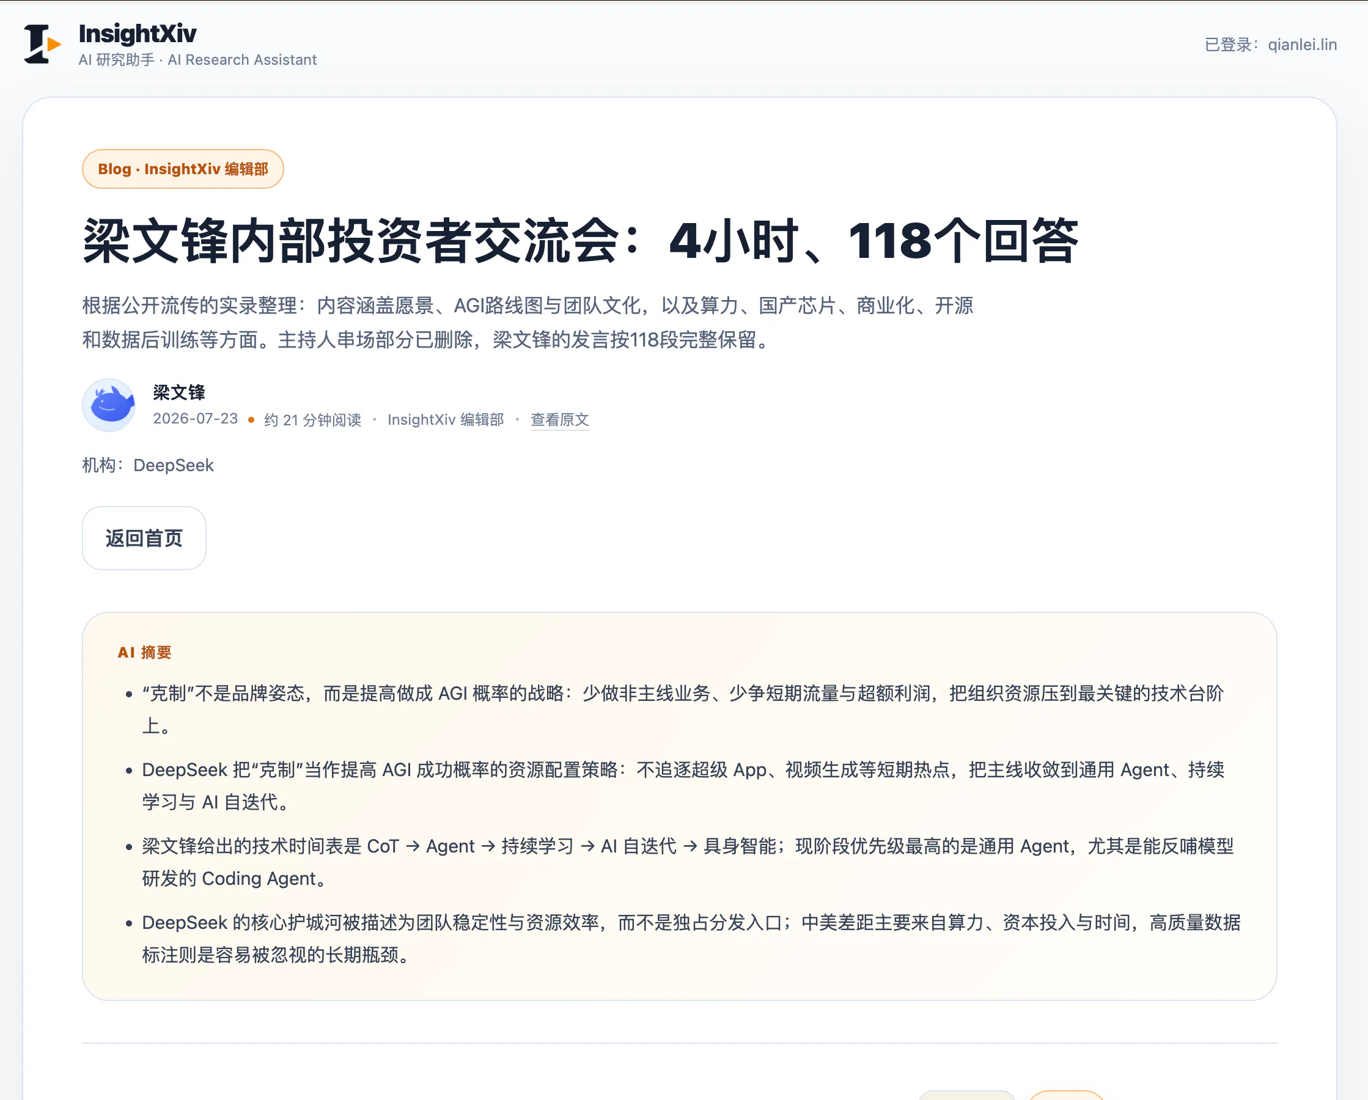
Task: Click the InsightXiv logo icon
Action: 43,44
